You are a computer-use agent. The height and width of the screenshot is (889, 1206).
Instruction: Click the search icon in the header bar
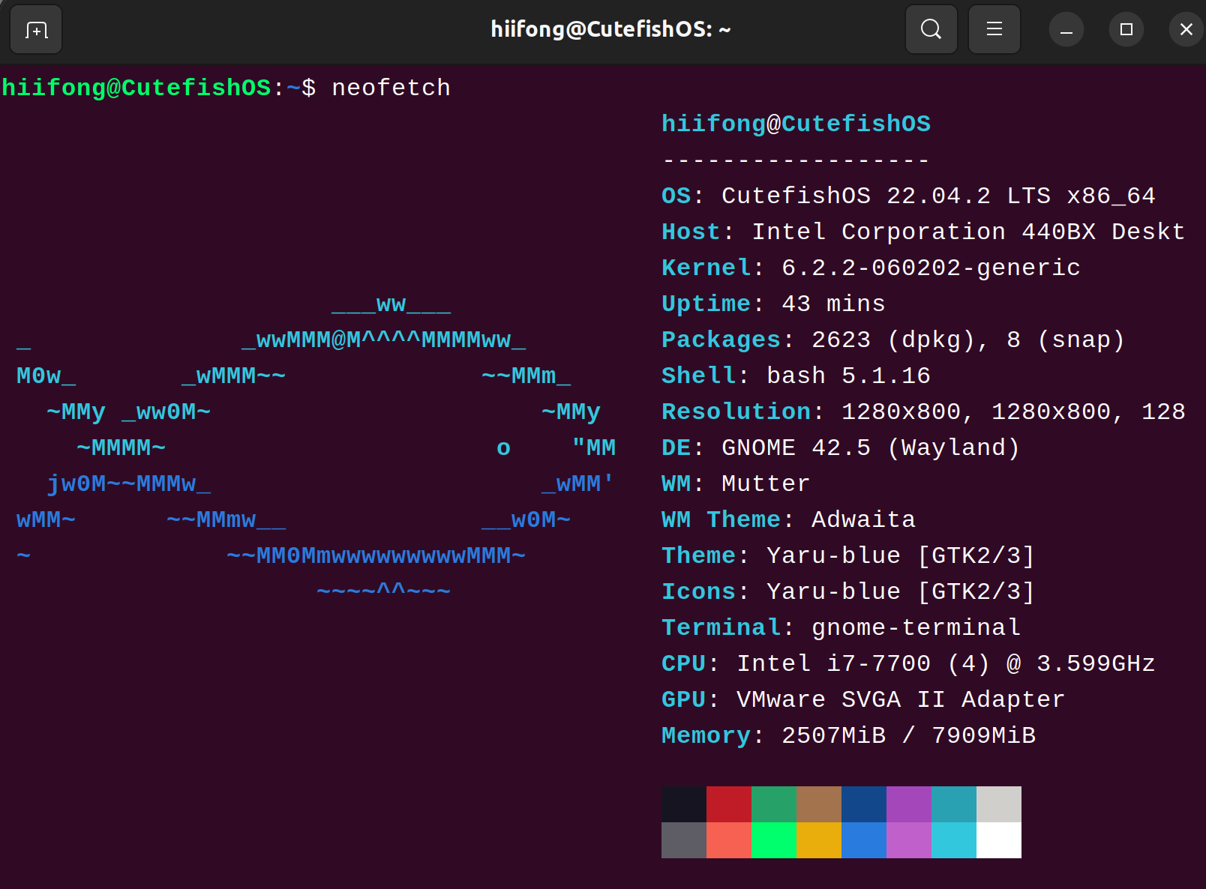[931, 30]
